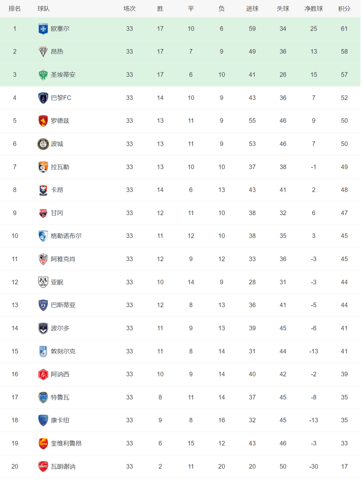Click the 昂热 club logo
362x500 pixels.
[43, 52]
